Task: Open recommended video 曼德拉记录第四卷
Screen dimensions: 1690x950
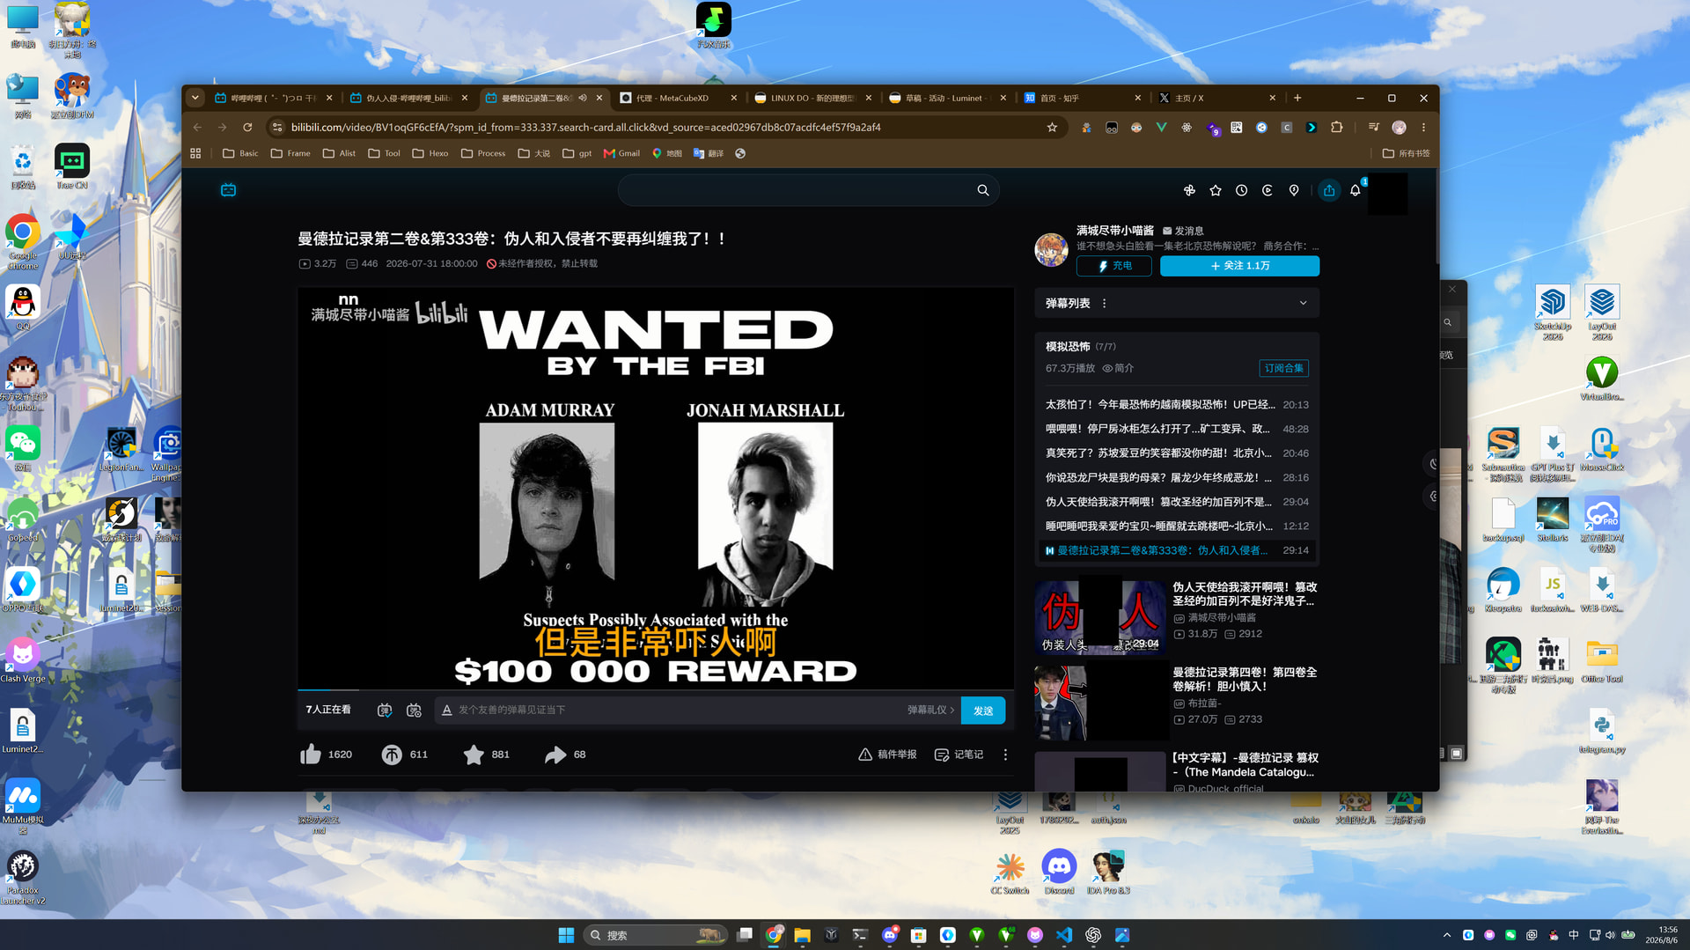Action: [1245, 679]
